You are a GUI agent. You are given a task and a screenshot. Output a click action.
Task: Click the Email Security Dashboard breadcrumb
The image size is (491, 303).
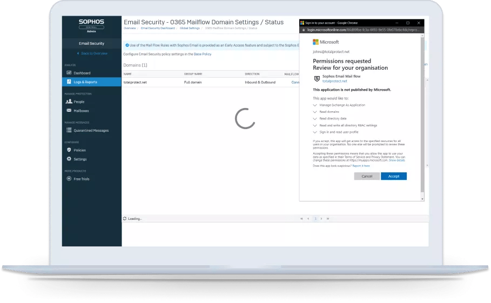158,28
